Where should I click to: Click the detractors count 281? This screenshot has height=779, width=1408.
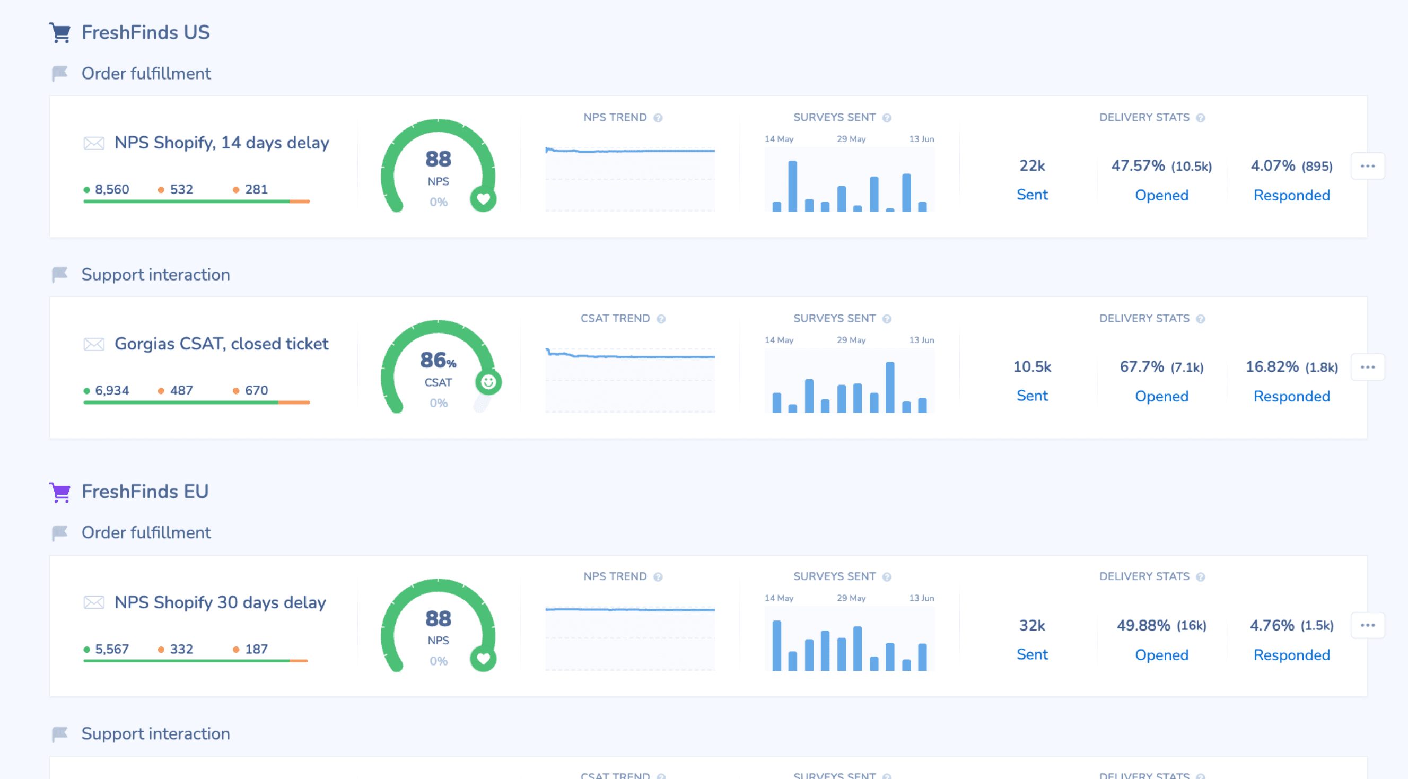click(x=256, y=189)
